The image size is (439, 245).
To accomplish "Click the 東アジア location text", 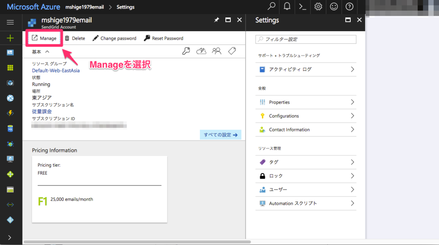I will tap(42, 98).
